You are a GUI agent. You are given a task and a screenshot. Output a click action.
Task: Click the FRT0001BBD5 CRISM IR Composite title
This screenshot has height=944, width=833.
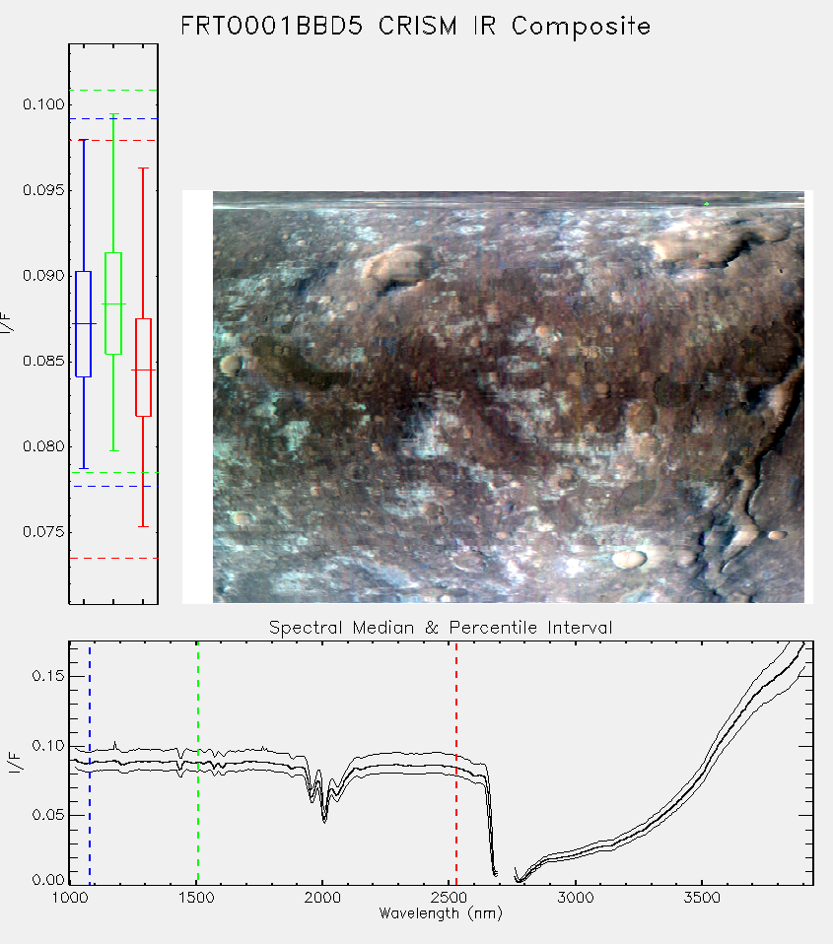click(x=416, y=27)
